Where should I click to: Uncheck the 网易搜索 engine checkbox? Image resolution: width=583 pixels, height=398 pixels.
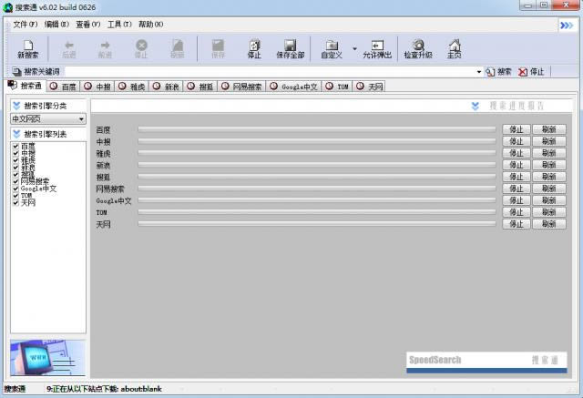[x=15, y=181]
